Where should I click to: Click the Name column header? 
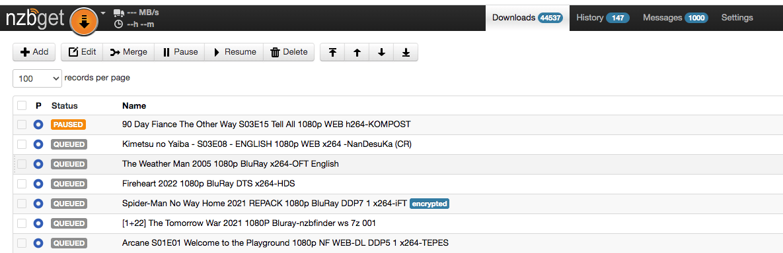[x=134, y=105]
